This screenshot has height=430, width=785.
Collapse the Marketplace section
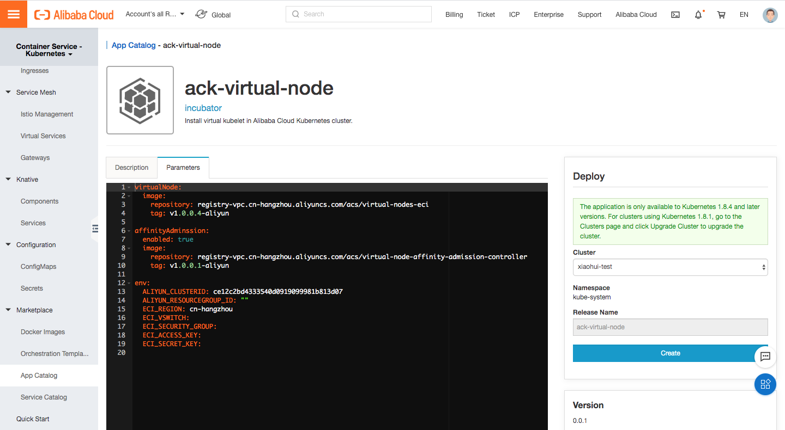tap(8, 310)
